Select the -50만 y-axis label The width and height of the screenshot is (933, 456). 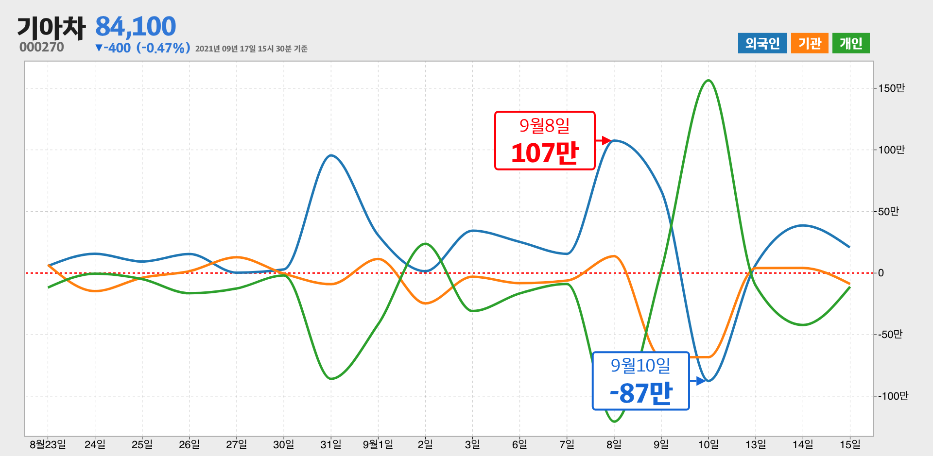(x=890, y=335)
